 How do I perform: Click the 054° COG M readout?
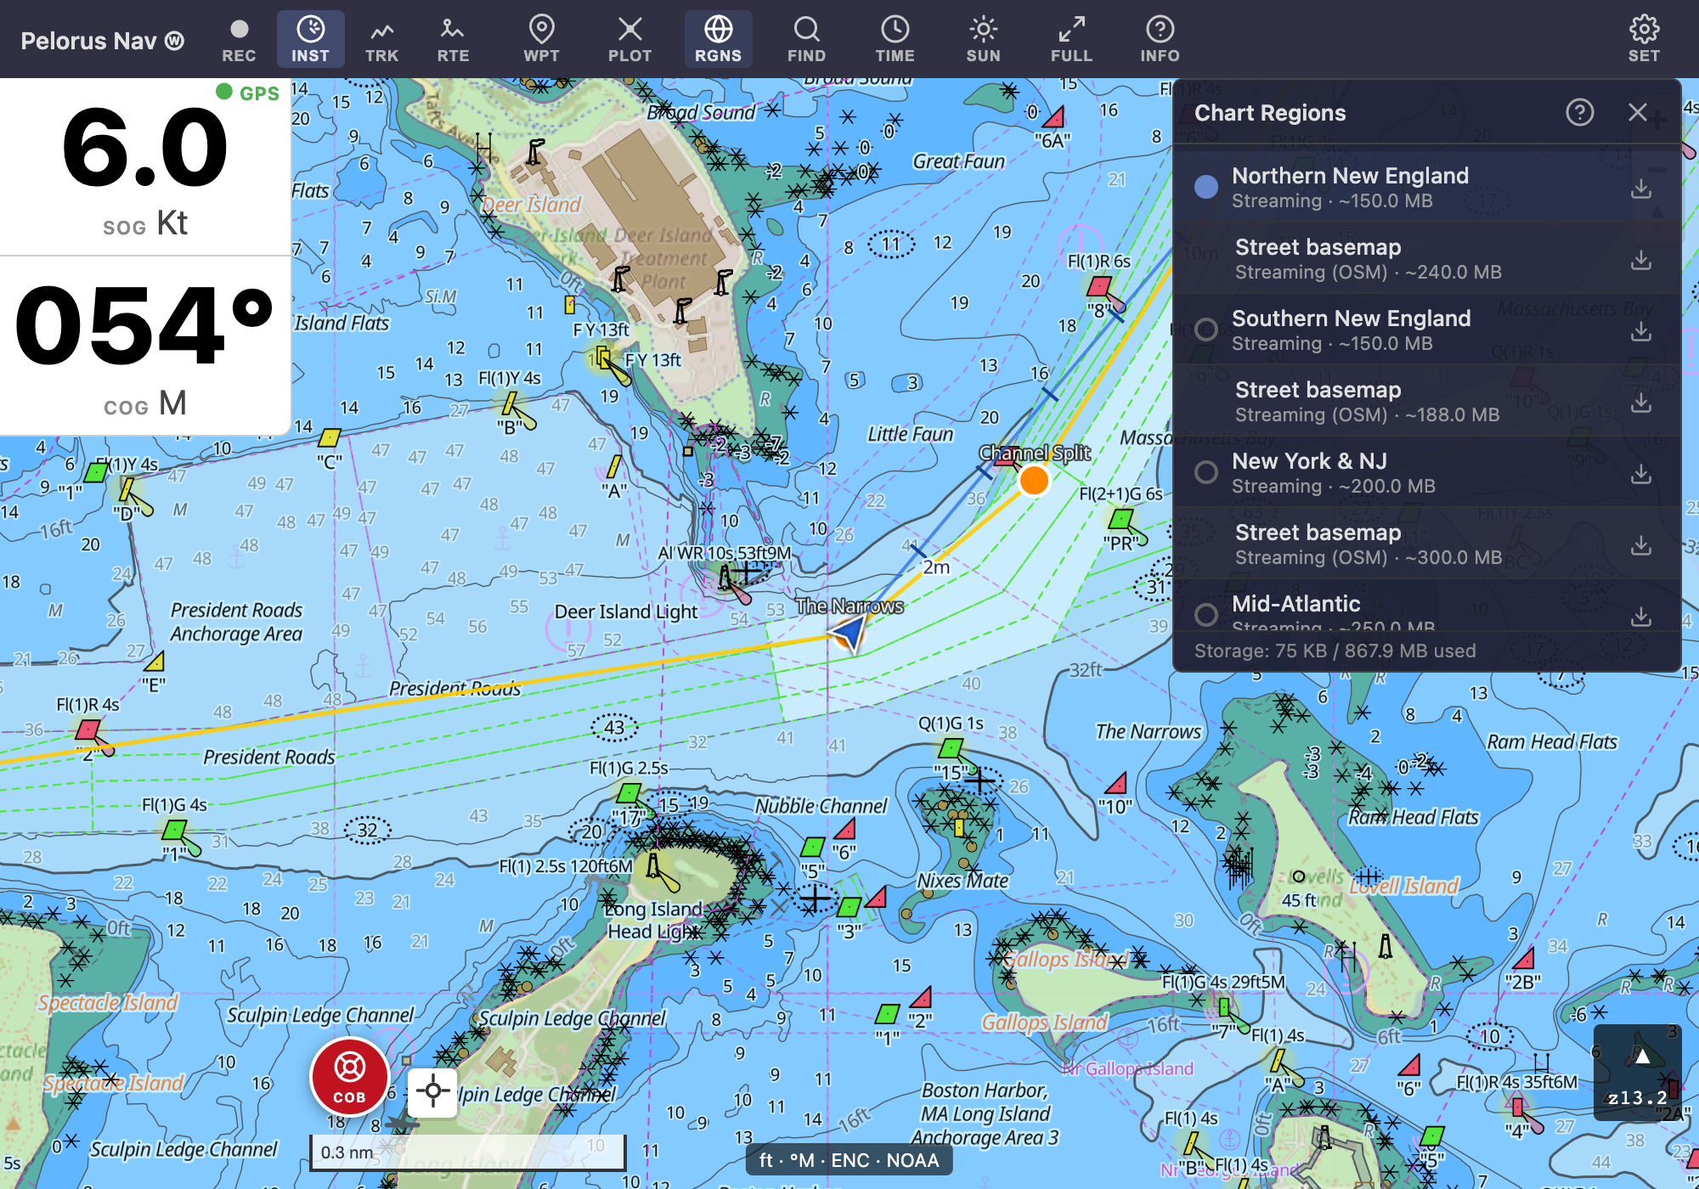pos(145,346)
